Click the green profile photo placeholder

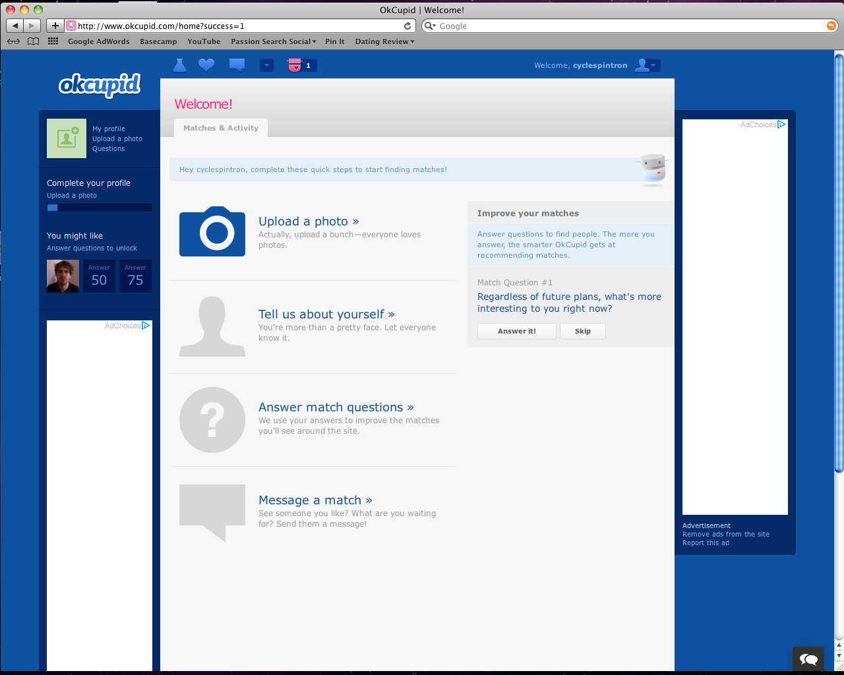point(67,138)
